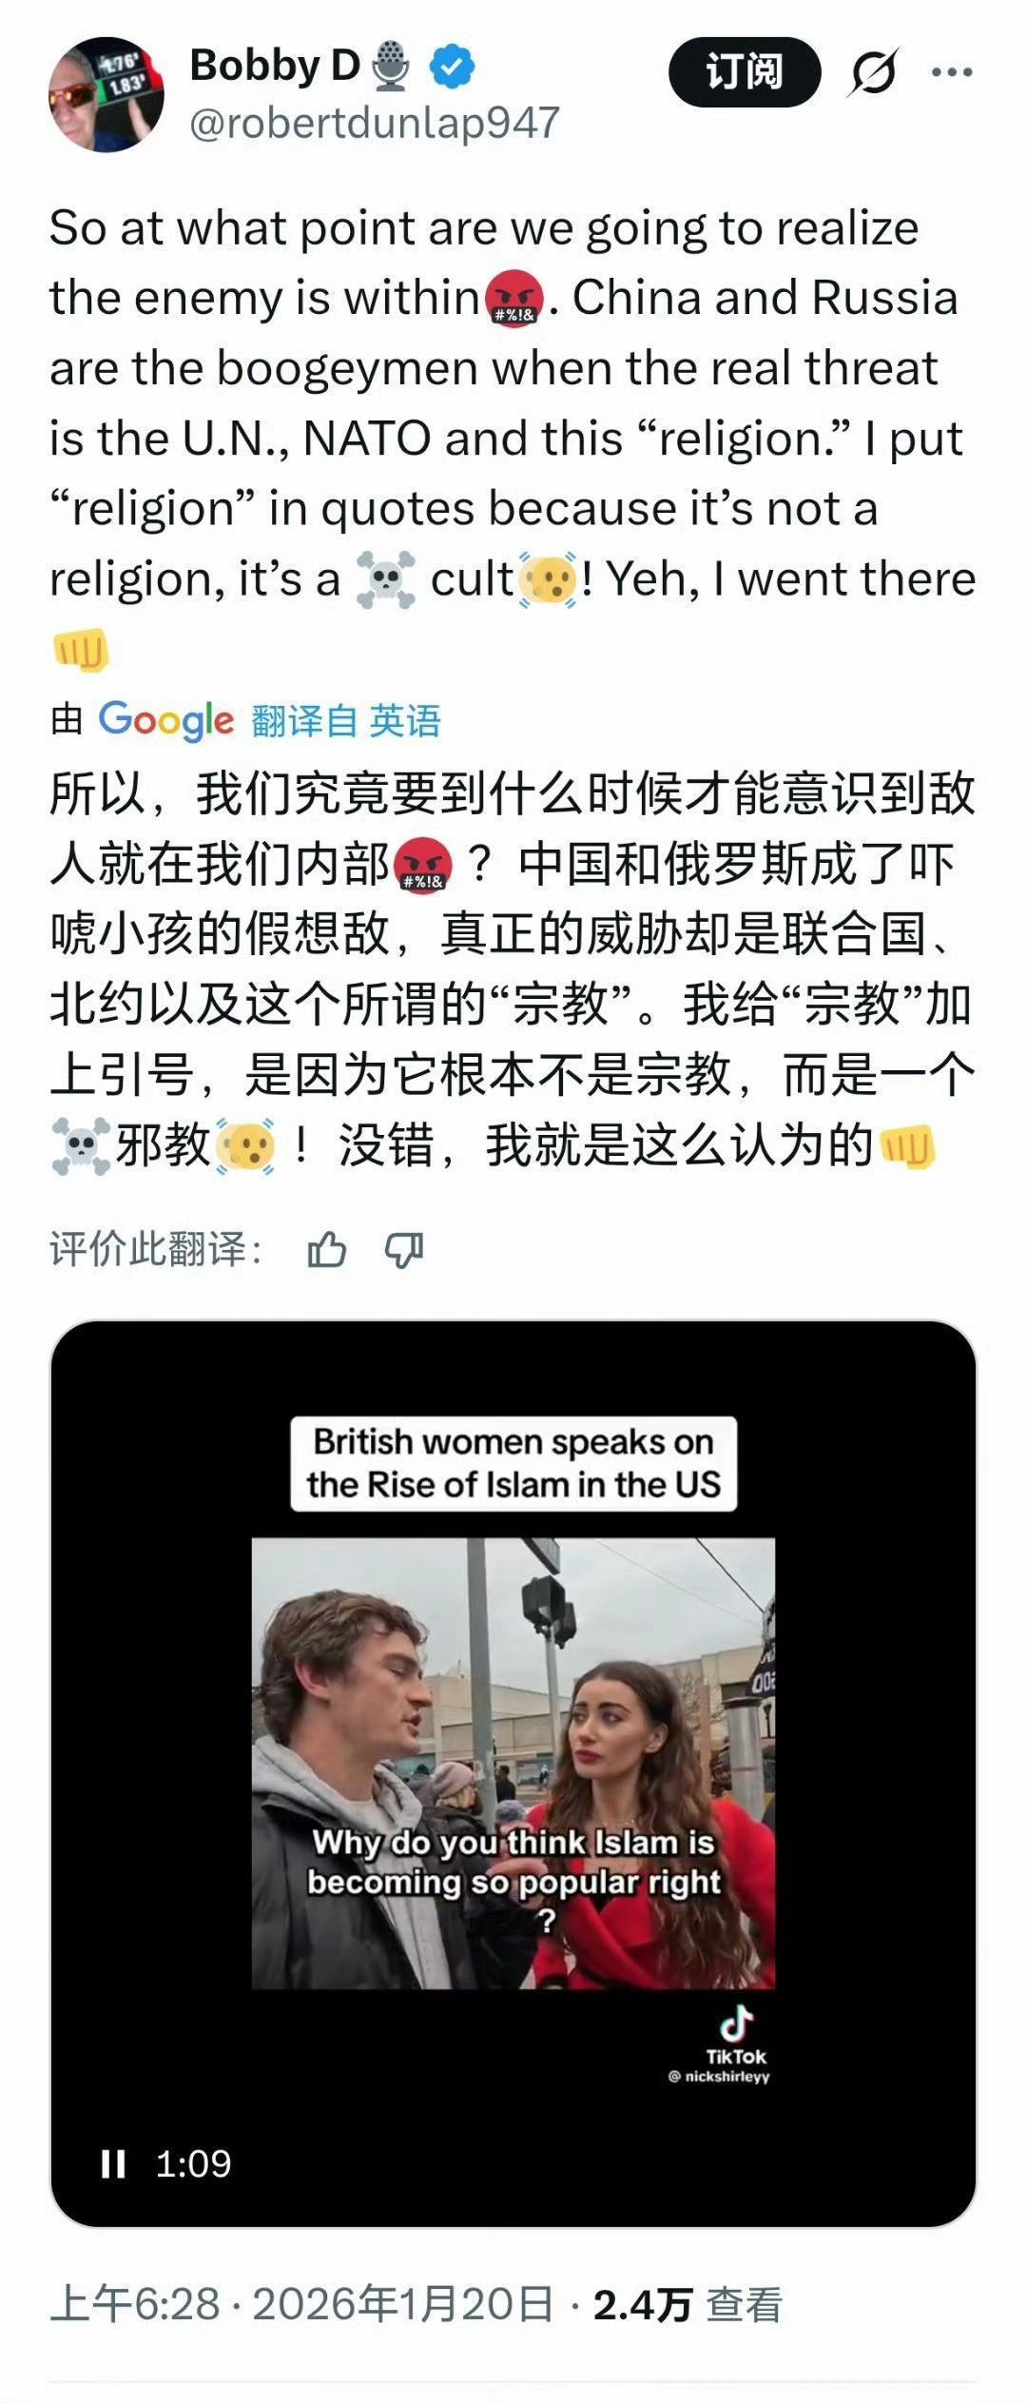1027x2404 pixels.
Task: Rate translation with thumbs down
Action: [x=403, y=1250]
